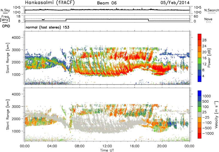
Task: Click the '-1000' Velocity colorbar value
Action: [x=208, y=133]
